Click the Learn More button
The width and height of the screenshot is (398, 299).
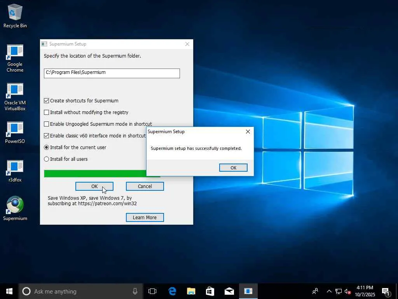click(145, 217)
